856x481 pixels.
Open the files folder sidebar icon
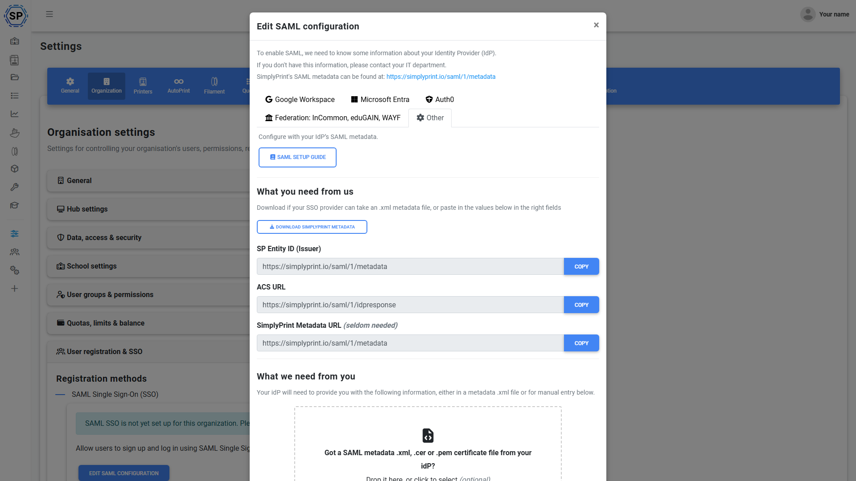coord(15,77)
